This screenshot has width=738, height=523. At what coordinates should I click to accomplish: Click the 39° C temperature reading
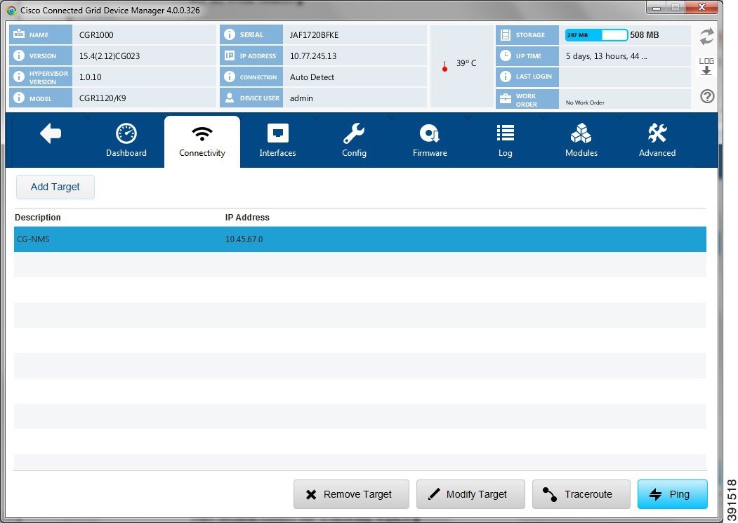(x=466, y=63)
